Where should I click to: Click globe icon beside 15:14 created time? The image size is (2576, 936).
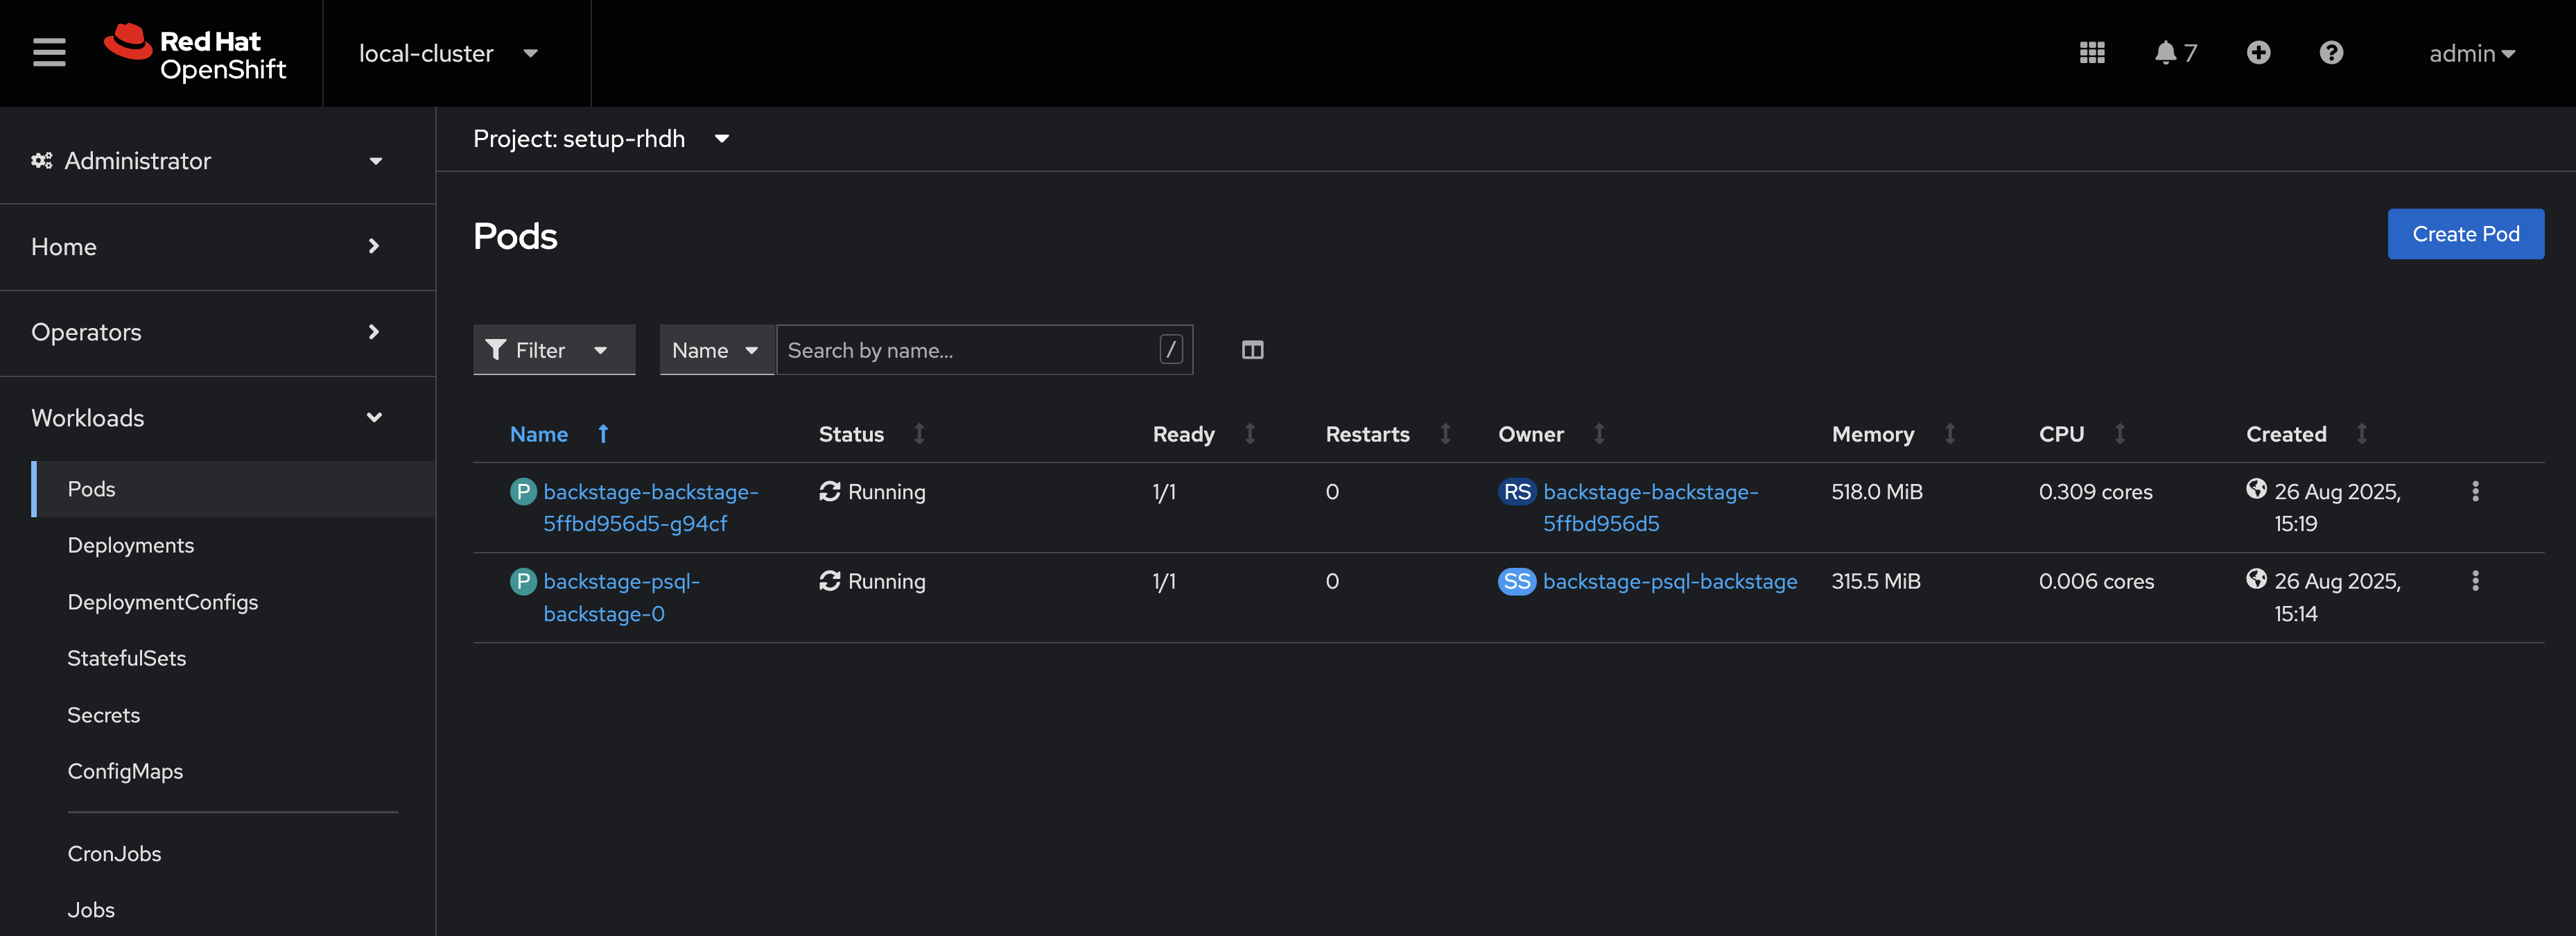point(2256,579)
